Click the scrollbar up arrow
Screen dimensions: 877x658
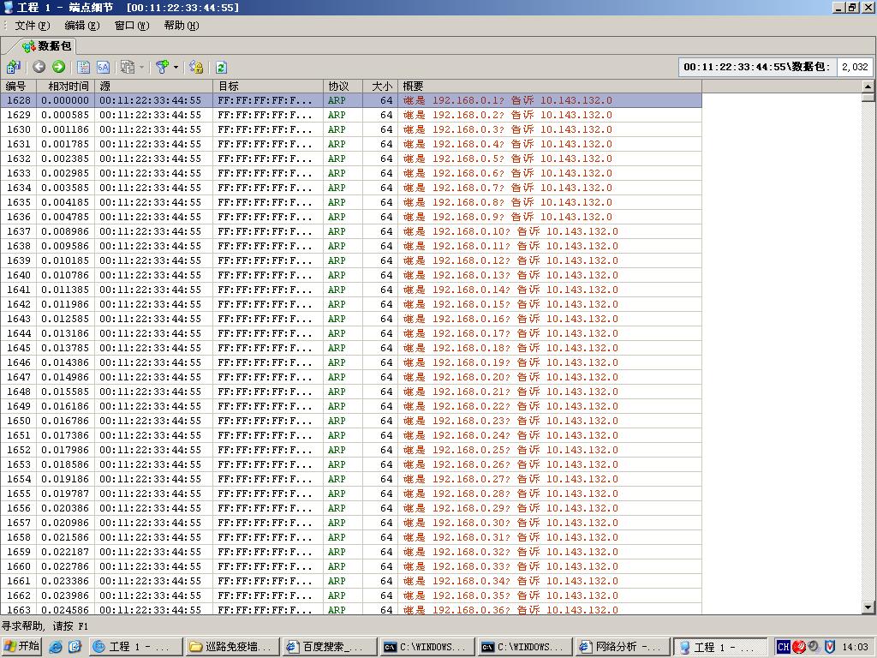pyautogui.click(x=868, y=87)
